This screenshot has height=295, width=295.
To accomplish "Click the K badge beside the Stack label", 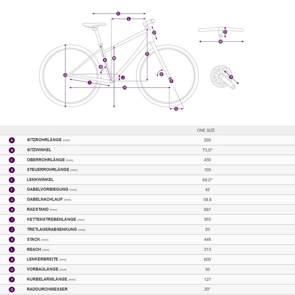I will 12,240.
